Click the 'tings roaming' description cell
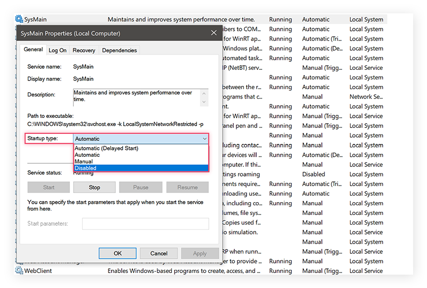 pyautogui.click(x=241, y=174)
